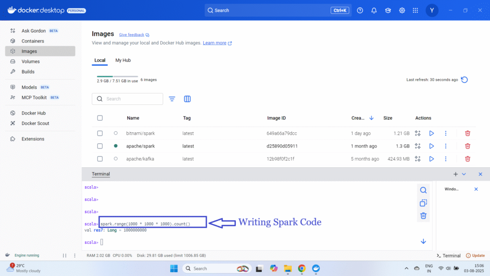Expand the new terminal type chevron
490x276 pixels.
coord(464,174)
